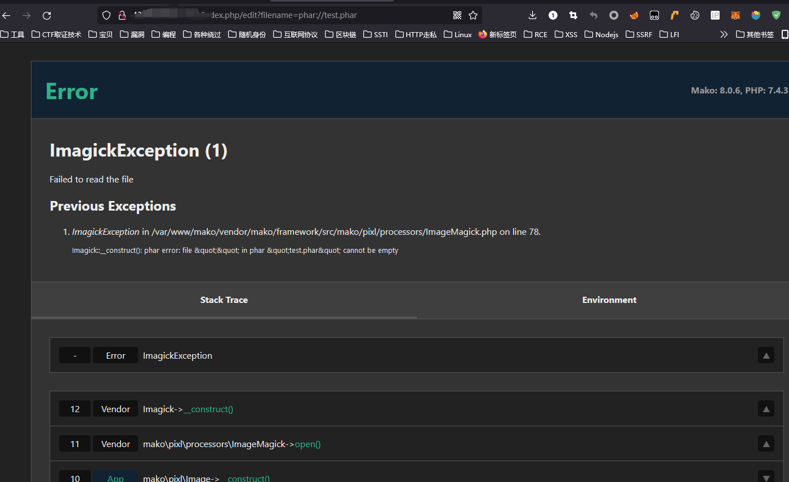The height and width of the screenshot is (482, 789).
Task: Toggle frame 12 Imagick->__construct() details
Action: pos(766,409)
